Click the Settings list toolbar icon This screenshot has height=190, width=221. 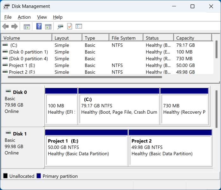point(79,26)
